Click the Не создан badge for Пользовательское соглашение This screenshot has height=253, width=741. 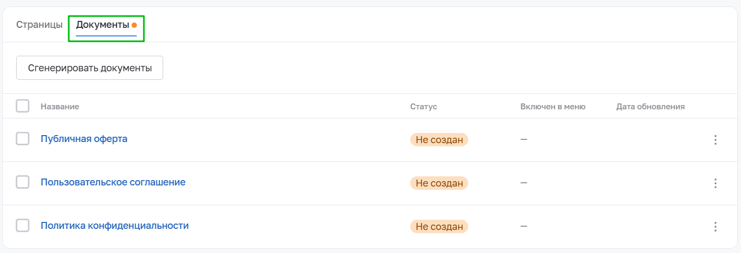[x=439, y=183]
